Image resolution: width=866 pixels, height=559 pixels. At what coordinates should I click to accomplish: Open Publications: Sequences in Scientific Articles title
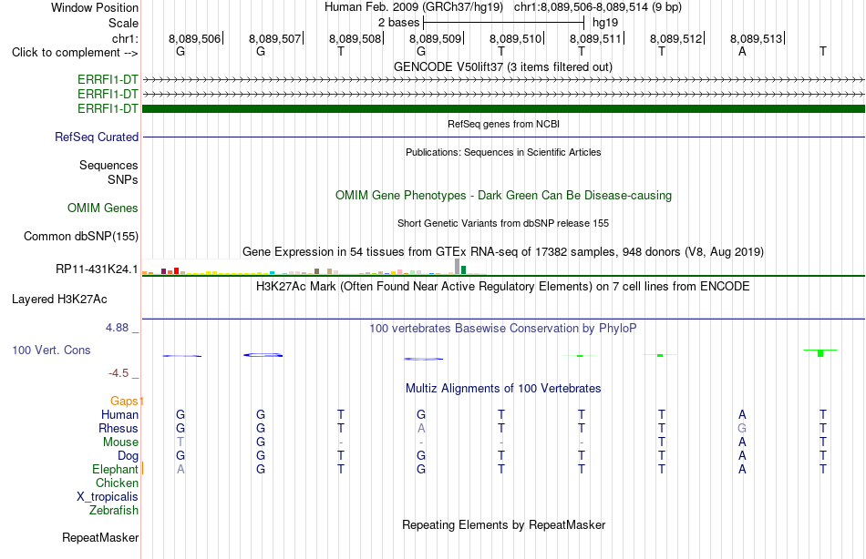[503, 152]
